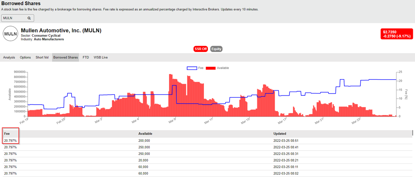Image resolution: width=415 pixels, height=177 pixels.
Task: Sort by the Fee column header
Action: click(x=7, y=134)
